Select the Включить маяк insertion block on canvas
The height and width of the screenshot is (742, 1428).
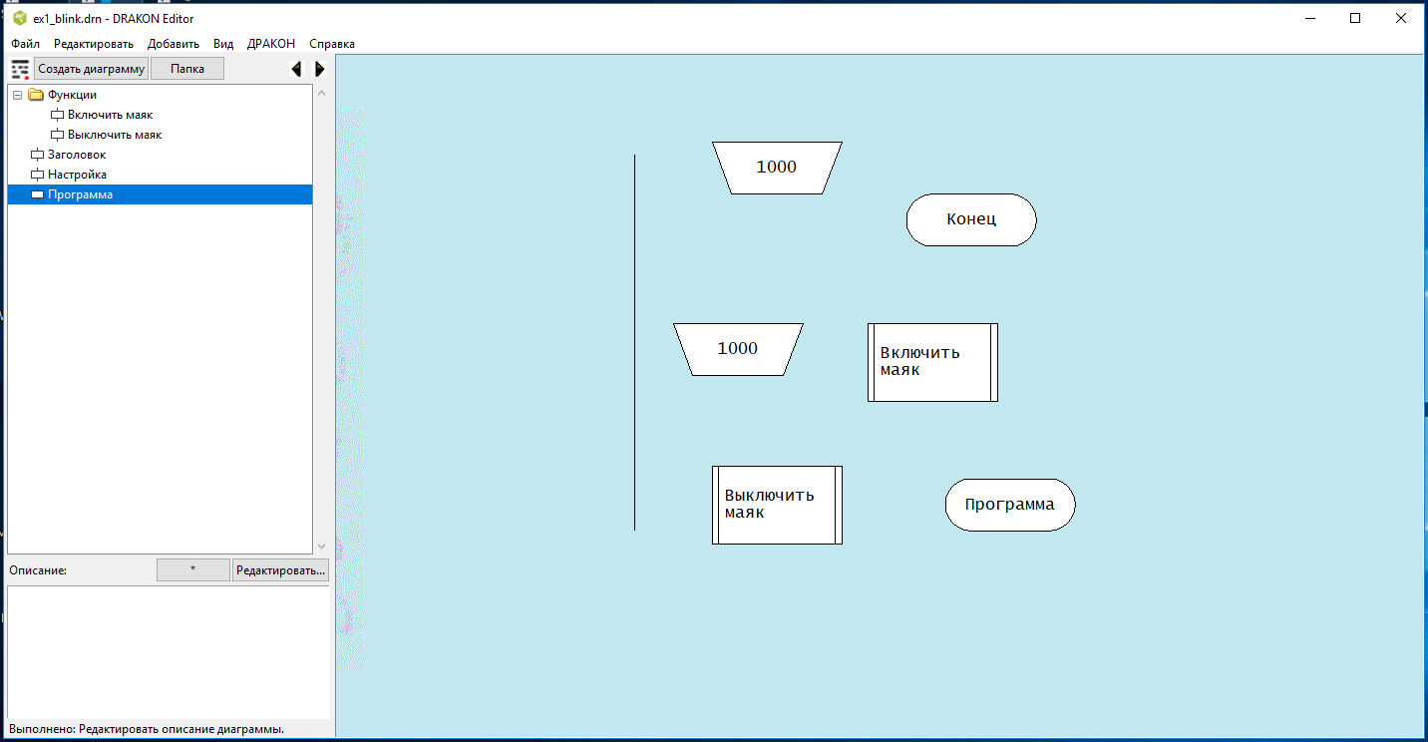932,362
